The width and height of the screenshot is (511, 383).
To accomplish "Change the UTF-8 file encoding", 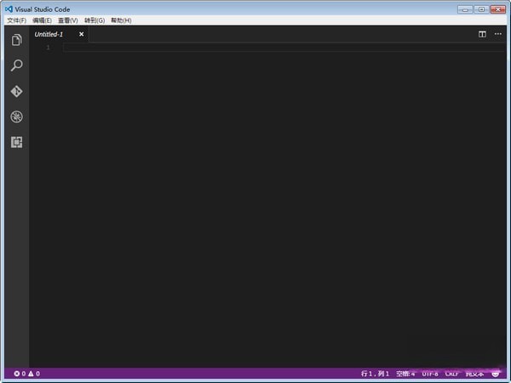I will tap(430, 374).
